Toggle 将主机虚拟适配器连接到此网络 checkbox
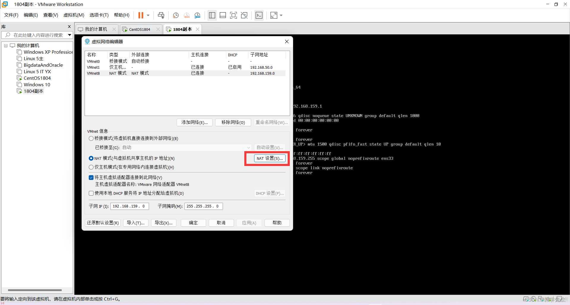Screen dimensions: 570x305 click(x=91, y=178)
